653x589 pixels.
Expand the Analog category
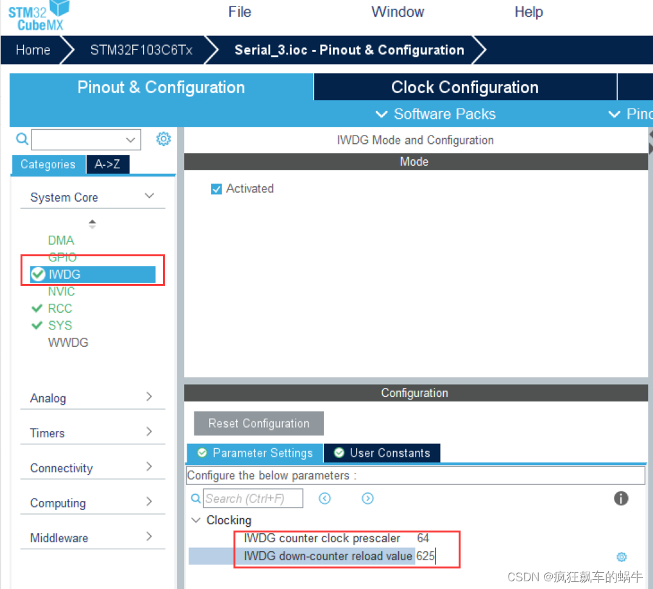click(x=149, y=397)
